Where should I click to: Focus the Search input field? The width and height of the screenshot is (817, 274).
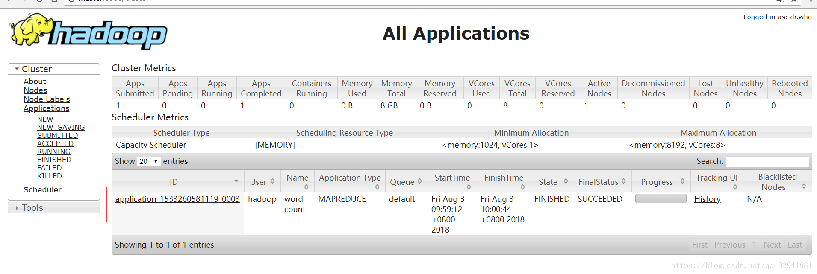(x=767, y=161)
